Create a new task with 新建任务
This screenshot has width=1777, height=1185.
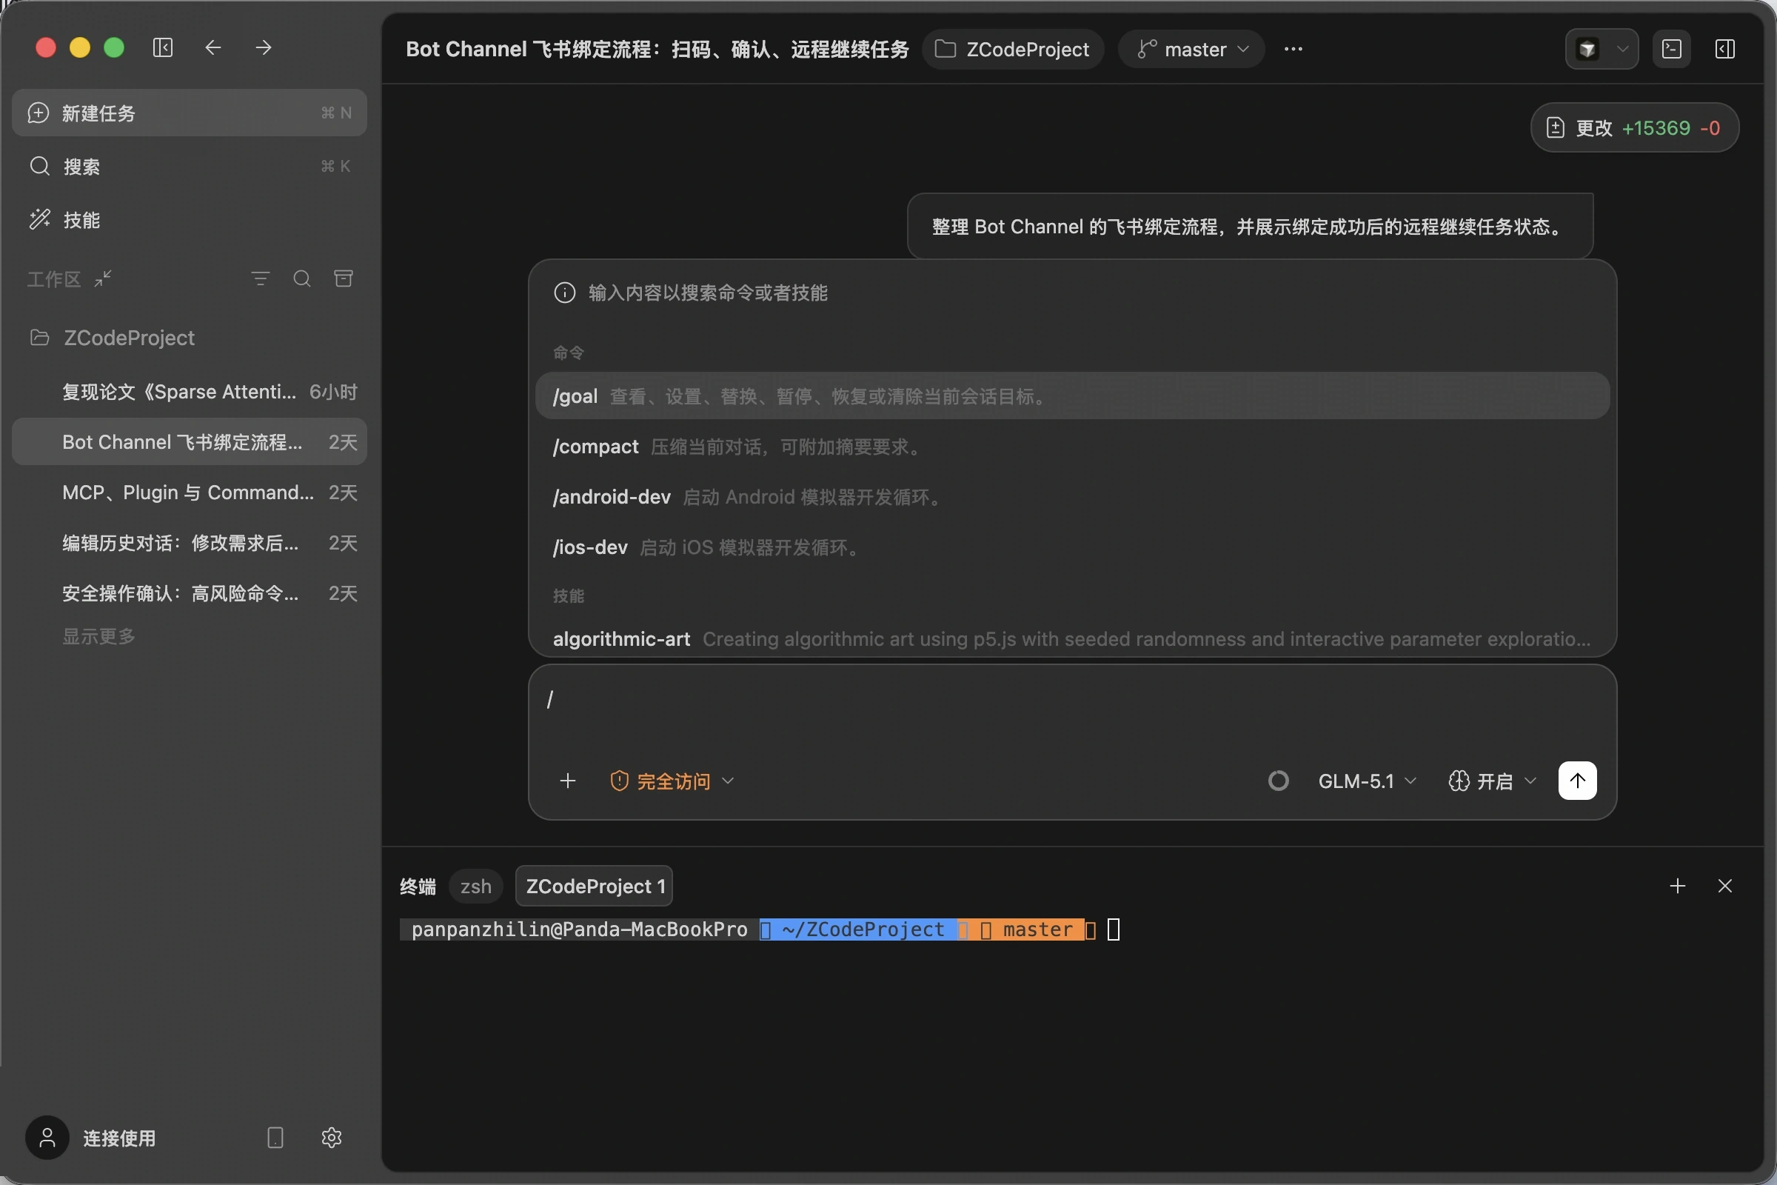[190, 113]
